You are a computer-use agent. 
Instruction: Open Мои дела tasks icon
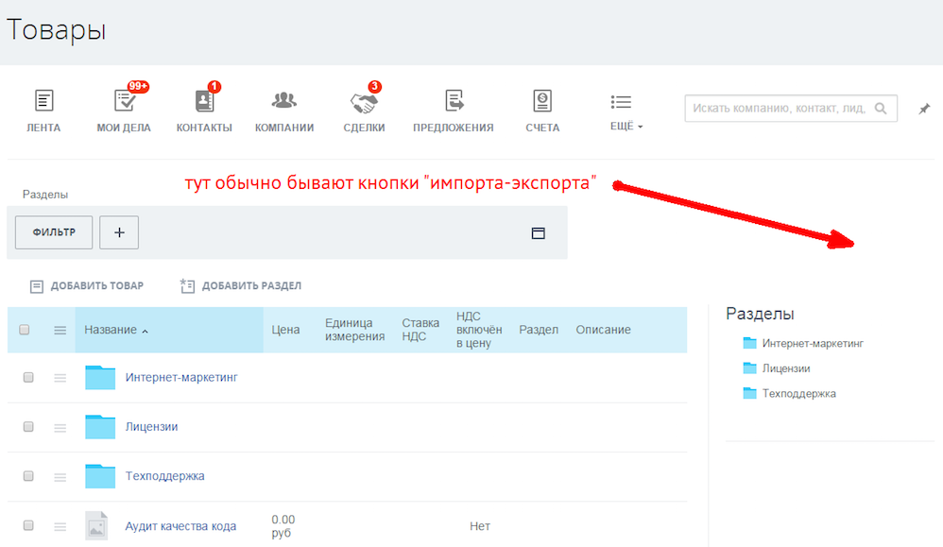tap(124, 101)
